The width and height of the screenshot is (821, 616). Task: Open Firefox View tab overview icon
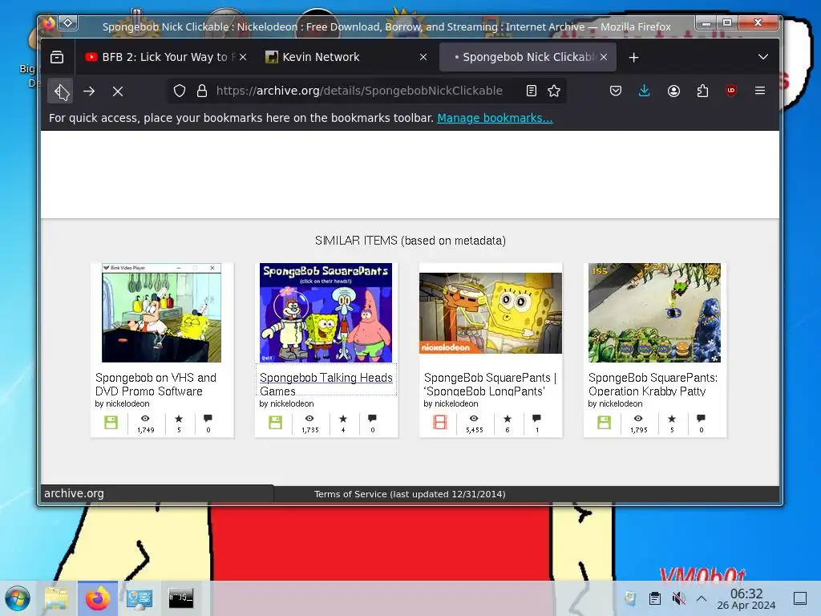[x=57, y=57]
